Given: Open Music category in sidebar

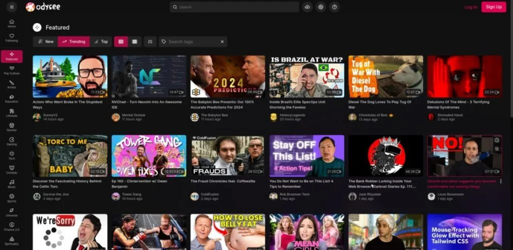Looking at the screenshot, I should (x=12, y=184).
